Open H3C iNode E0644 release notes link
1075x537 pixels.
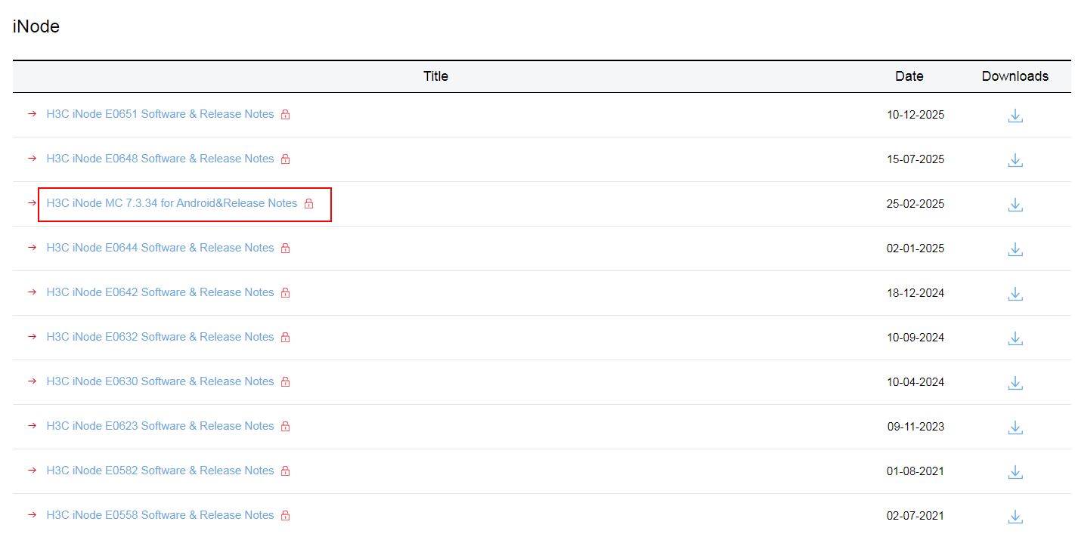pyautogui.click(x=160, y=248)
